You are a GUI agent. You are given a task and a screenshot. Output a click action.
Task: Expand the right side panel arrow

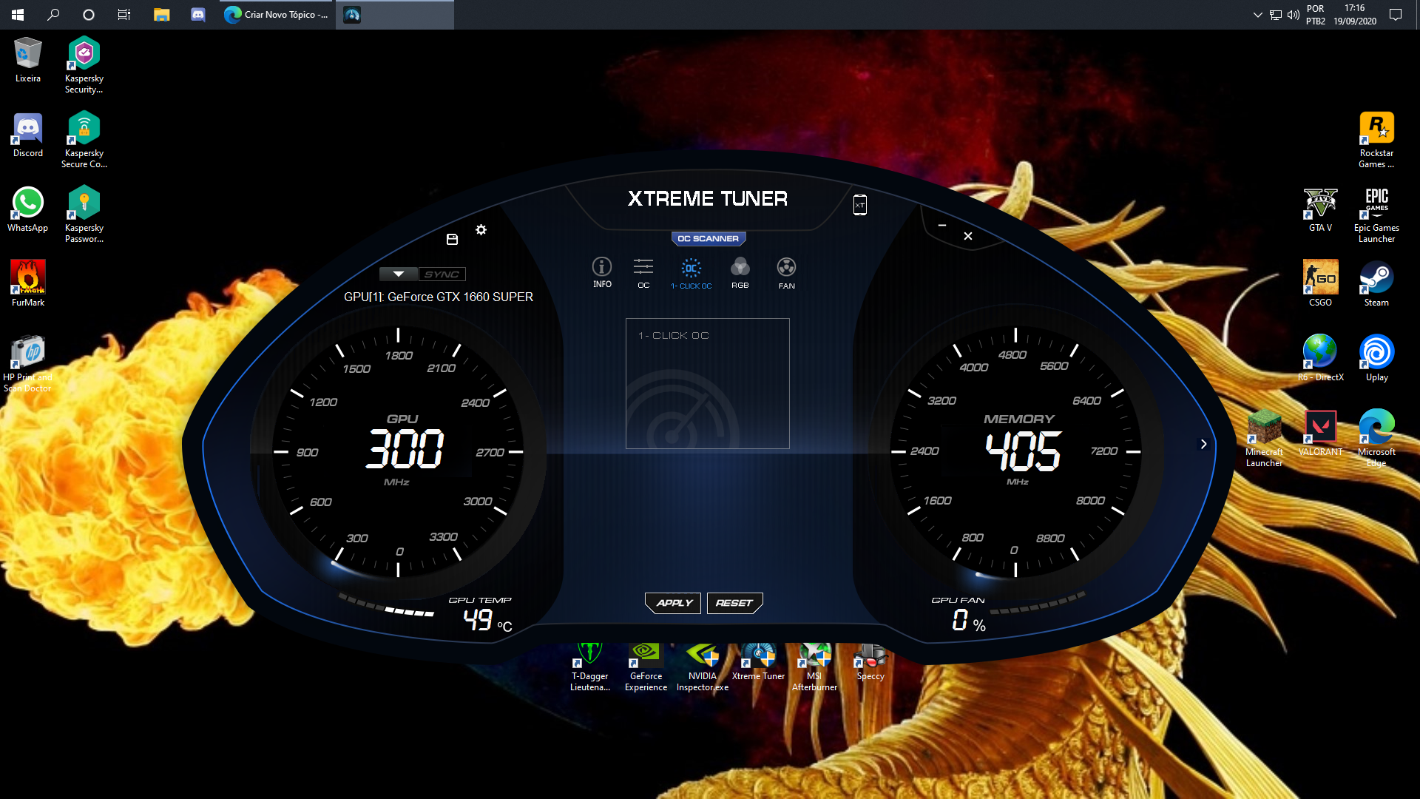[1203, 444]
